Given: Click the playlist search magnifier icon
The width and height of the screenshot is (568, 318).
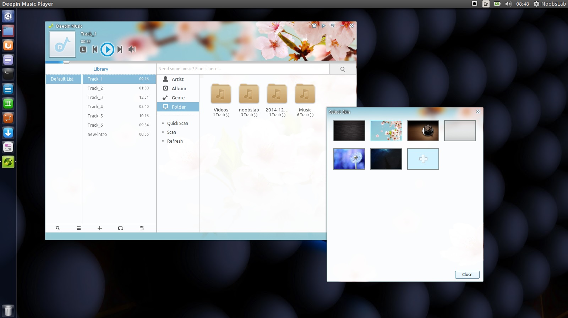Looking at the screenshot, I should coord(58,228).
